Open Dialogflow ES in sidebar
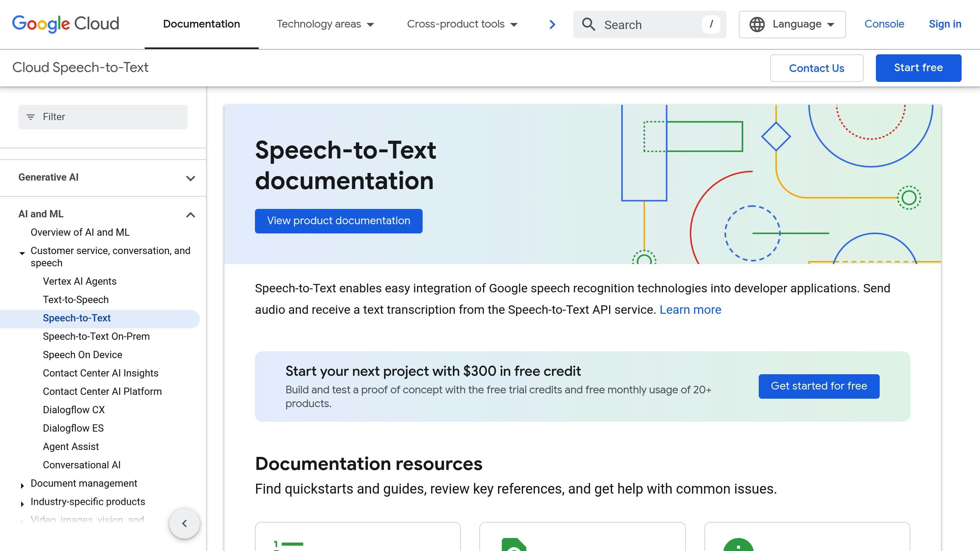 (x=73, y=428)
